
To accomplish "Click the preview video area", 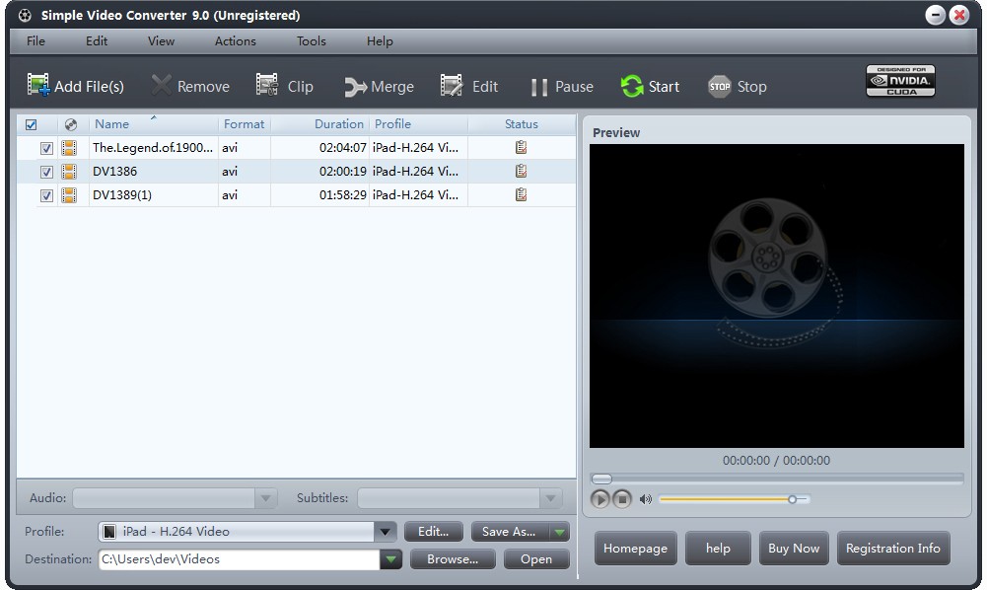I will [777, 296].
